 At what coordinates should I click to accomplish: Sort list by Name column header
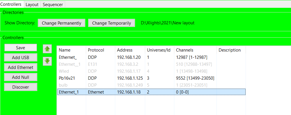(71, 50)
